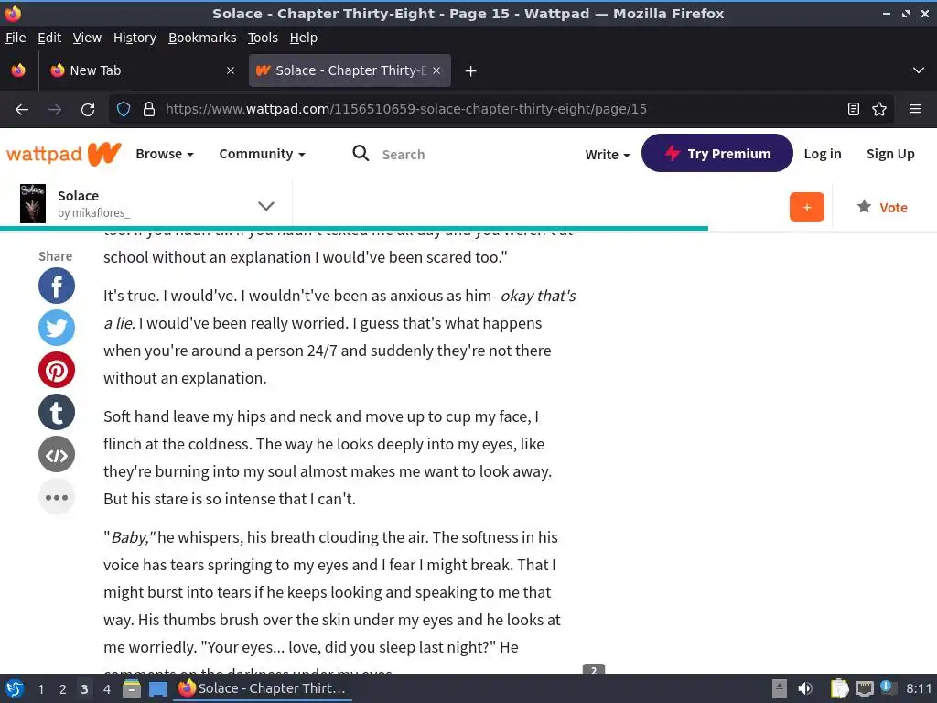Switch to New Tab tab
The image size is (937, 703).
tap(142, 70)
